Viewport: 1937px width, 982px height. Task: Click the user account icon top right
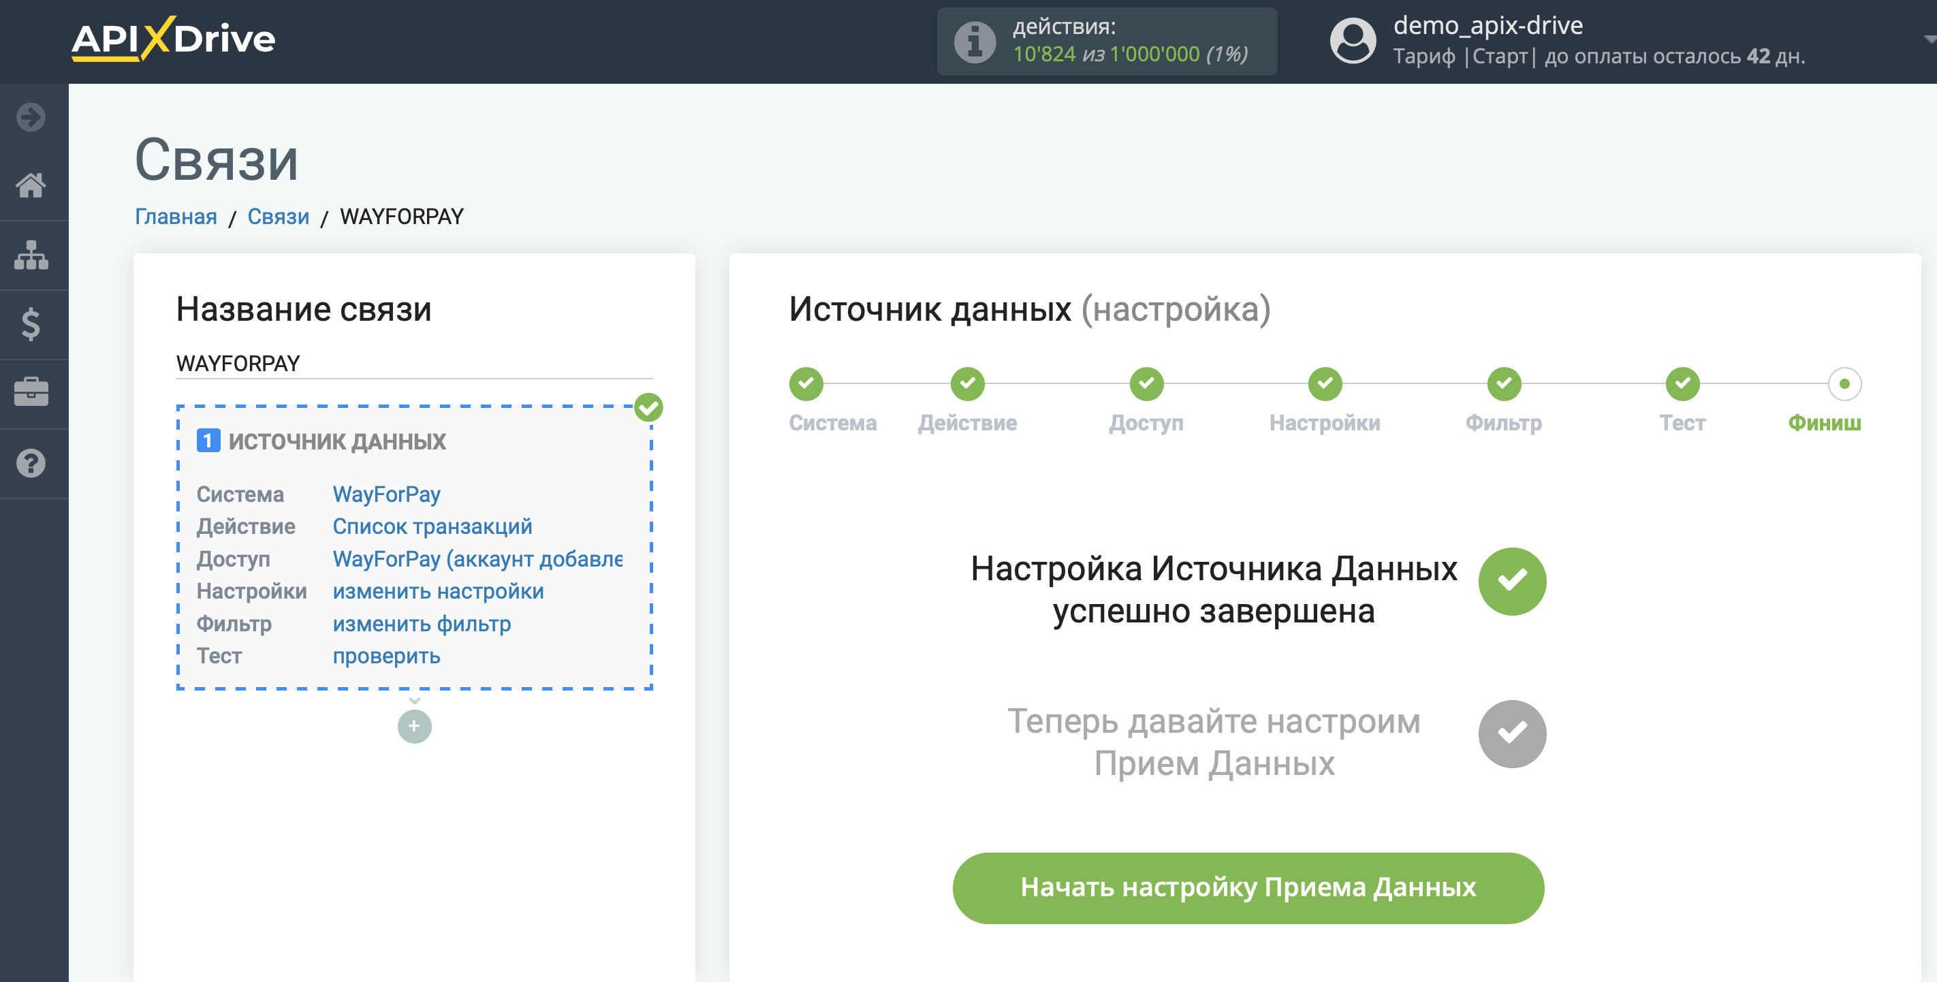(x=1352, y=37)
